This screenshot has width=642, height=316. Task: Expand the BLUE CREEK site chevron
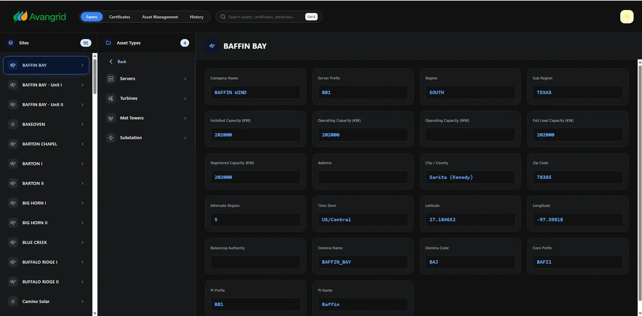point(82,242)
